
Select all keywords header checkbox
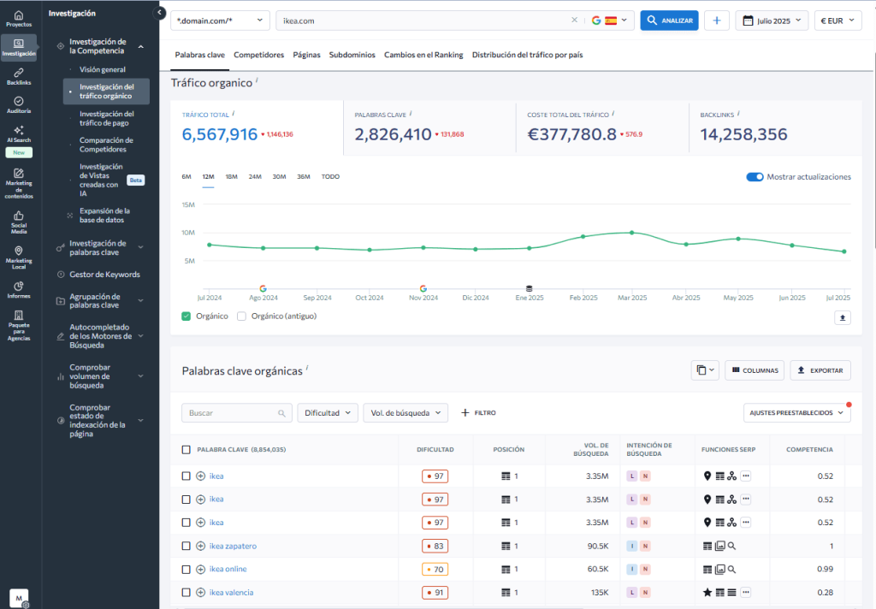coord(186,449)
